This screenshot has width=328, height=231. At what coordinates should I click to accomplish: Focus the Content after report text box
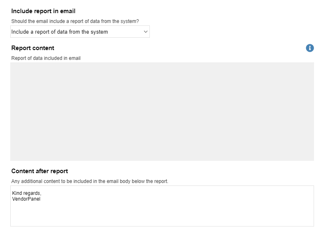pyautogui.click(x=162, y=206)
